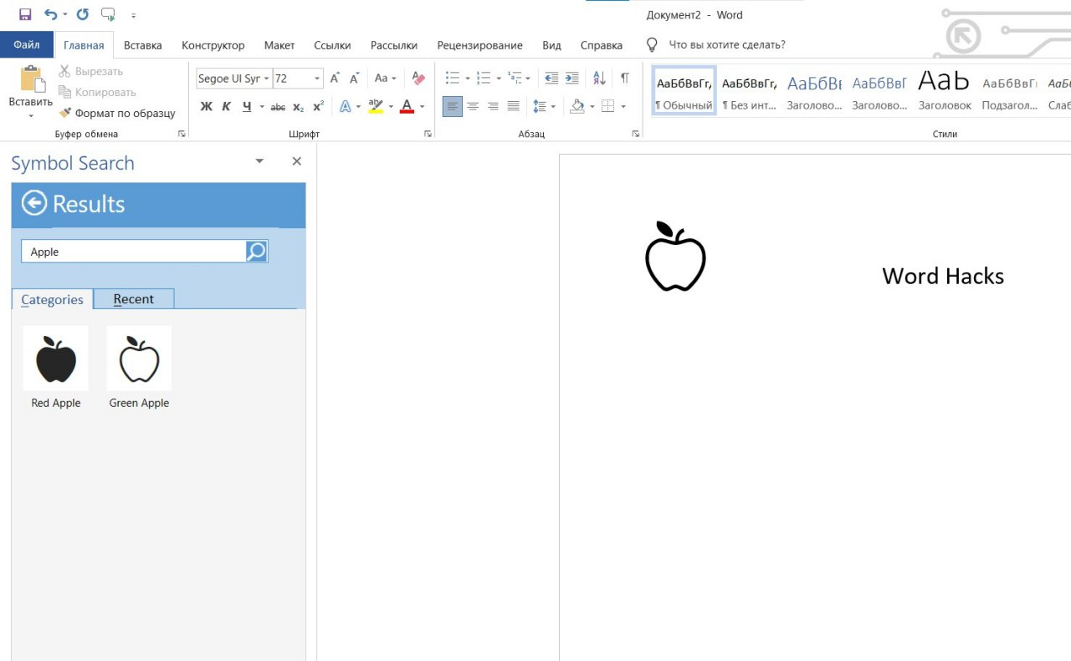Expand the bullets library dropdown arrow
The height and width of the screenshot is (661, 1071).
[x=467, y=79]
